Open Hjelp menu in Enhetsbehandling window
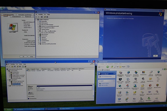The image size is (167, 111). (48, 14)
